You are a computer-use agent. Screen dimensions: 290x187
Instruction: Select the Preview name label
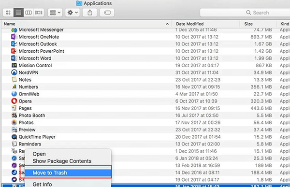[27, 129]
